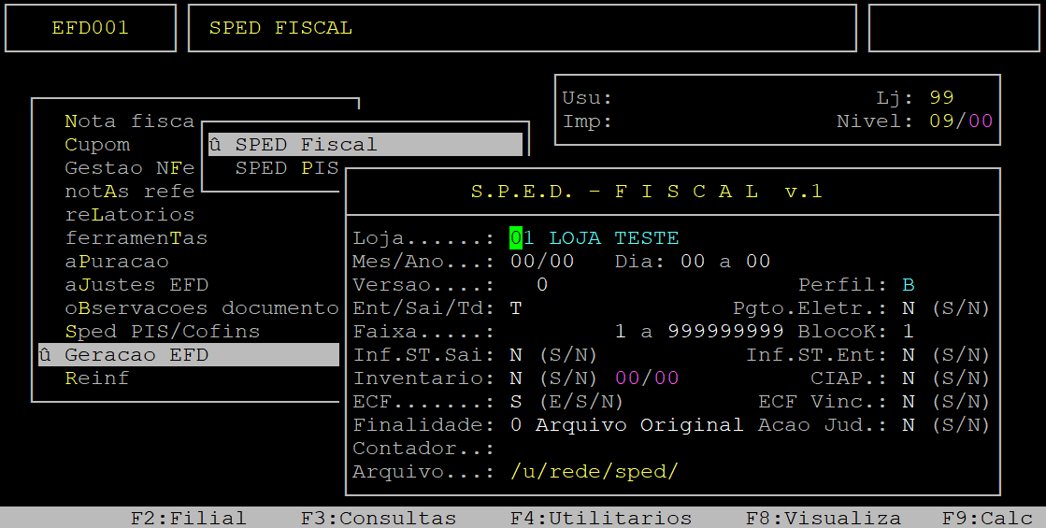The width and height of the screenshot is (1046, 528).
Task: Click F3:Consultas in bottom bar
Action: click(x=379, y=518)
